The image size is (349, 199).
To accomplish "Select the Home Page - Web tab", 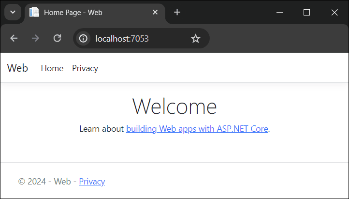I will [95, 13].
